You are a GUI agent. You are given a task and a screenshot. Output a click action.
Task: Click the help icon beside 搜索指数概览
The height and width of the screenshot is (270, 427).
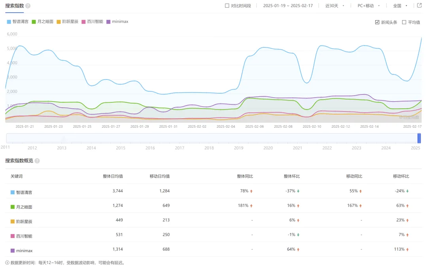click(37, 161)
